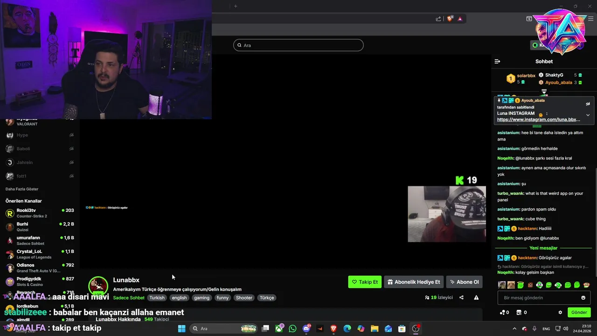Click ShaktyG in gift leaderboard

point(554,75)
